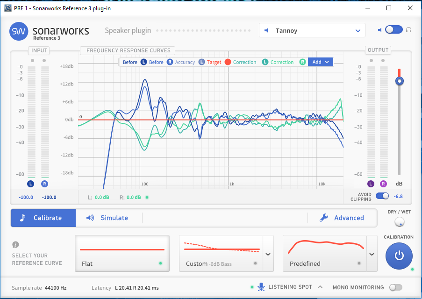This screenshot has width=422, height=299.
Task: Select the Flat reference curve
Action: coord(122,253)
